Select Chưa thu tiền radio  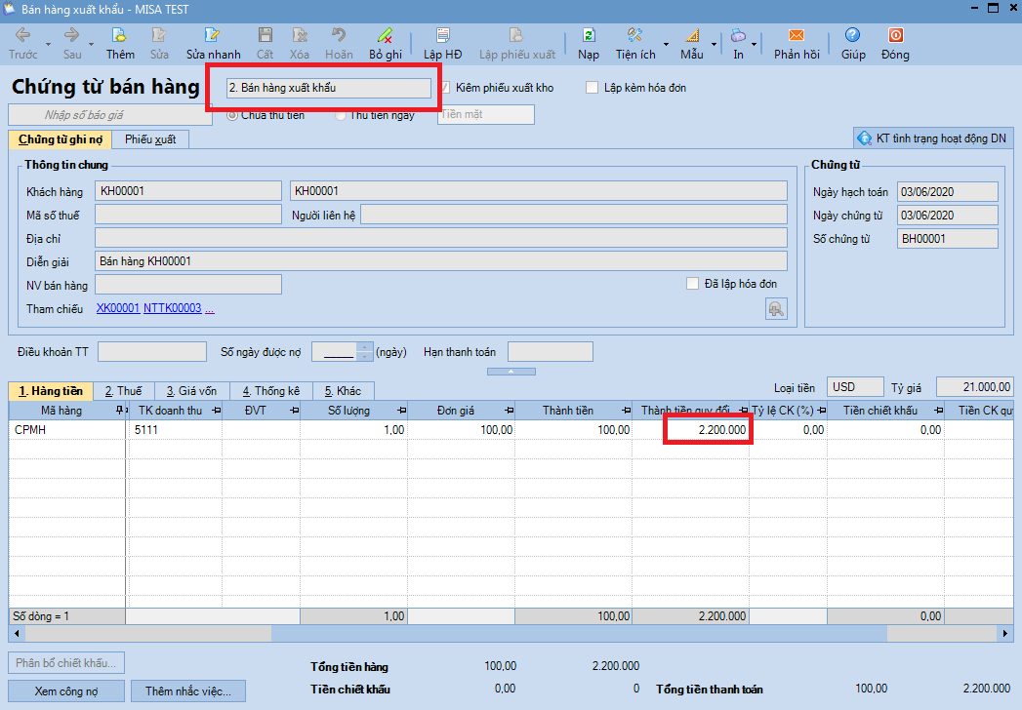pyautogui.click(x=232, y=115)
